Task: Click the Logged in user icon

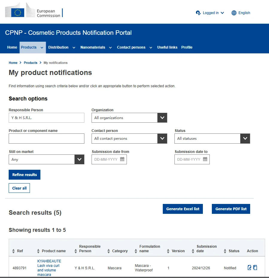Action: (x=198, y=13)
